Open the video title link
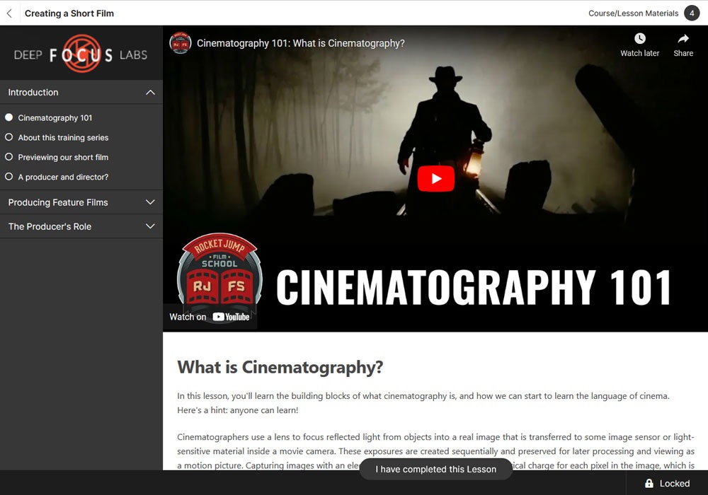Screen dimensions: 708x495 click(301, 43)
